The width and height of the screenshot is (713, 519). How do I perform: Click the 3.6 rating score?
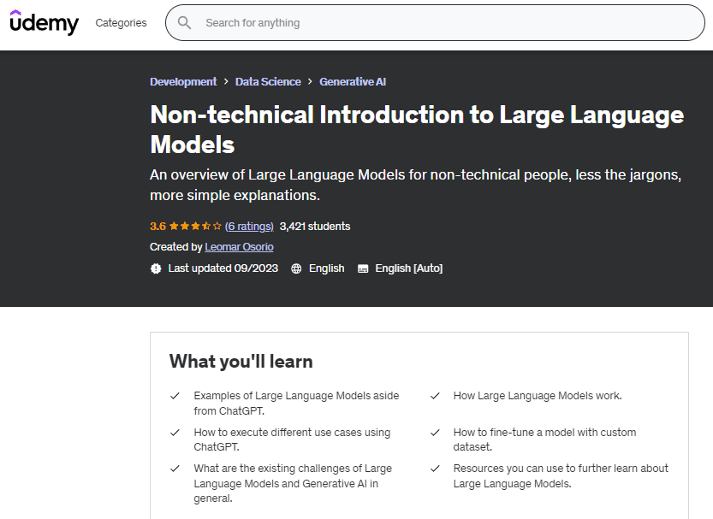pyautogui.click(x=157, y=227)
